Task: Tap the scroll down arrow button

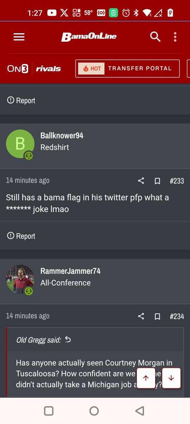Action: coord(171,378)
